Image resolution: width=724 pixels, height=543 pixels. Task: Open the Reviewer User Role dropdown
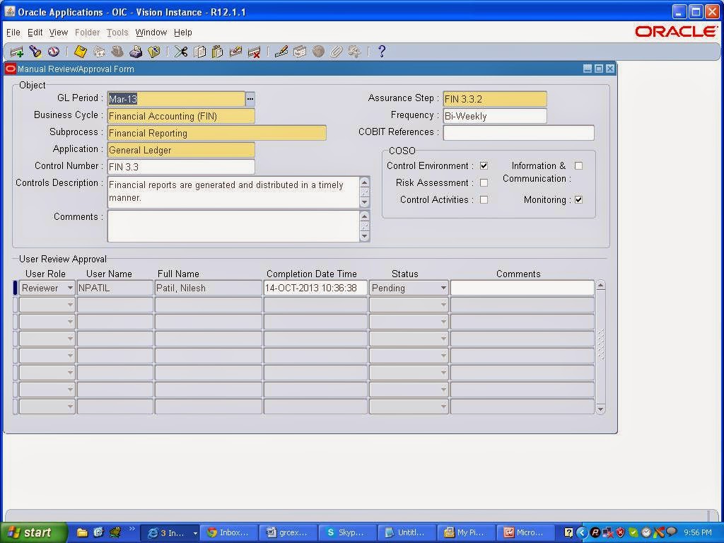pyautogui.click(x=70, y=288)
